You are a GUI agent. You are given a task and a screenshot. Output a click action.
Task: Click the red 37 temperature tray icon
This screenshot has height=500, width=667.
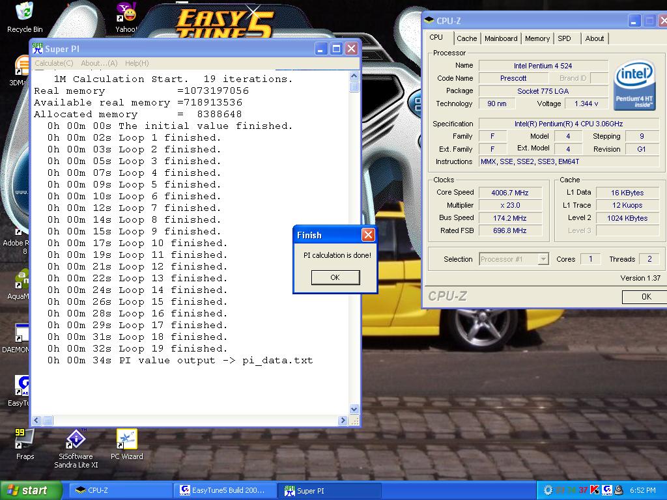point(583,490)
